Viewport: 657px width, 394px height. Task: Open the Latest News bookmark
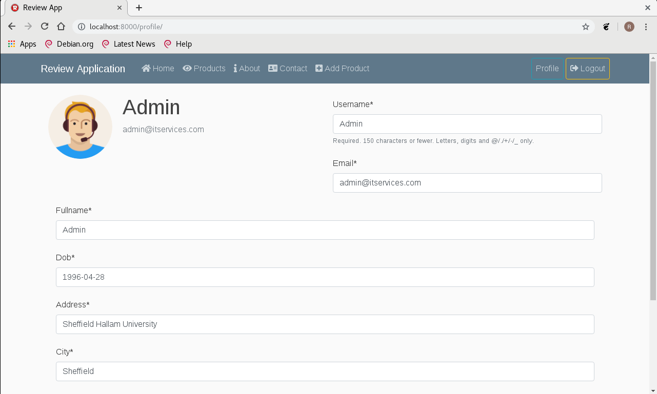(129, 44)
